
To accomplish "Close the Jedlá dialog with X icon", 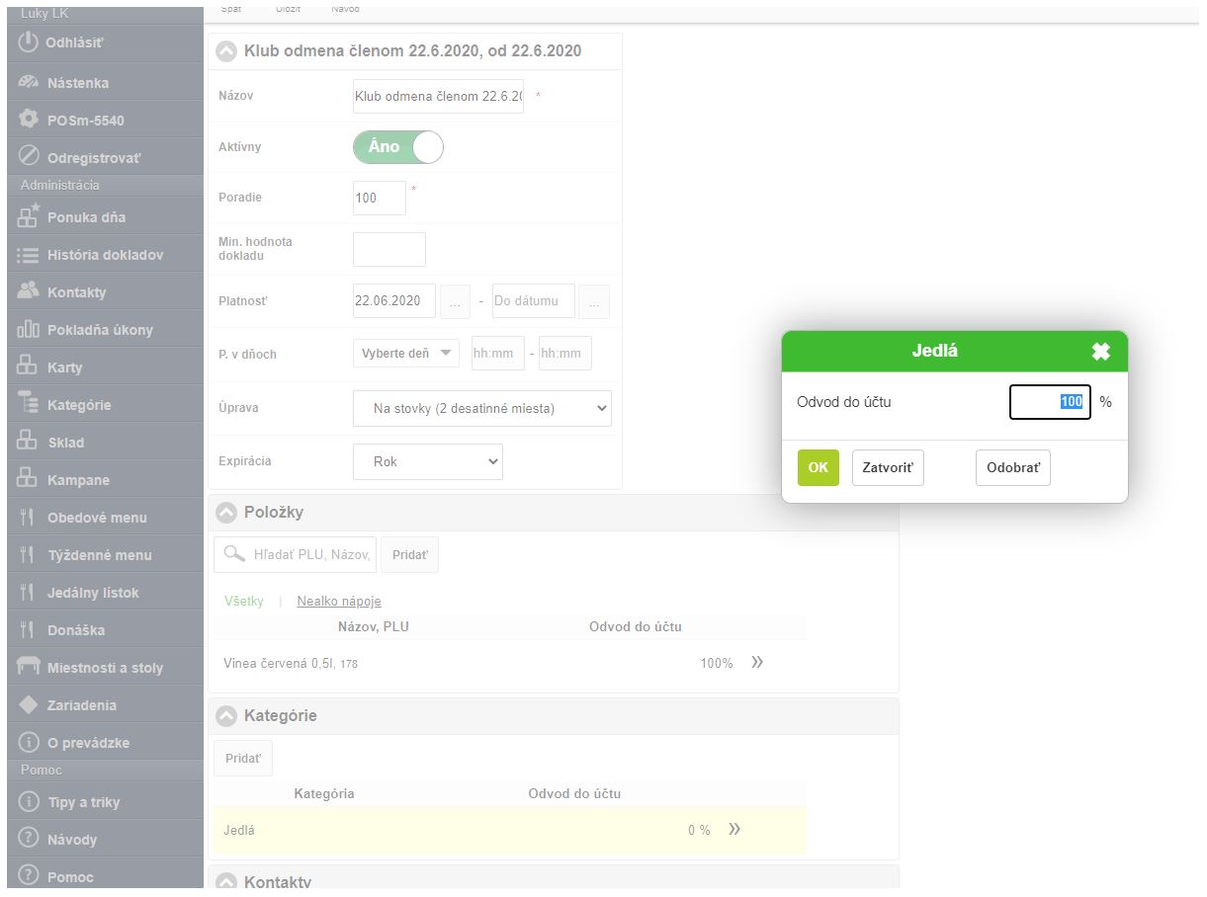I will point(1100,351).
